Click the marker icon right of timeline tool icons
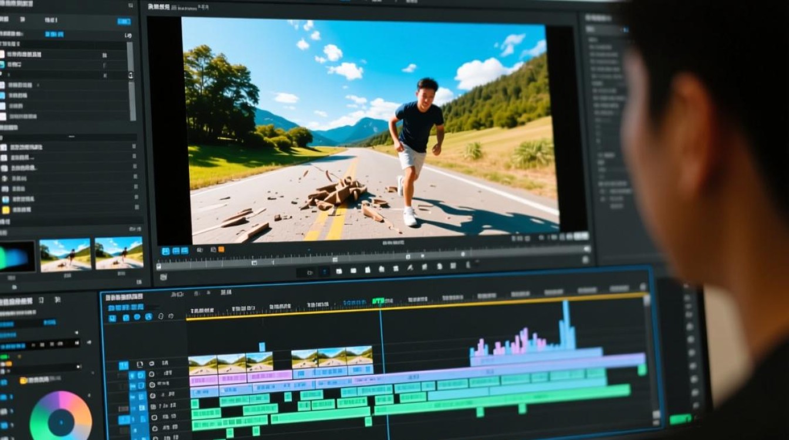Viewport: 789px width, 440px height. tap(161, 316)
